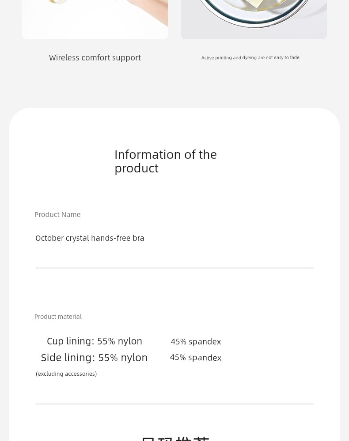Click divider line below product material
This screenshot has width=349, height=441.
pos(174,404)
